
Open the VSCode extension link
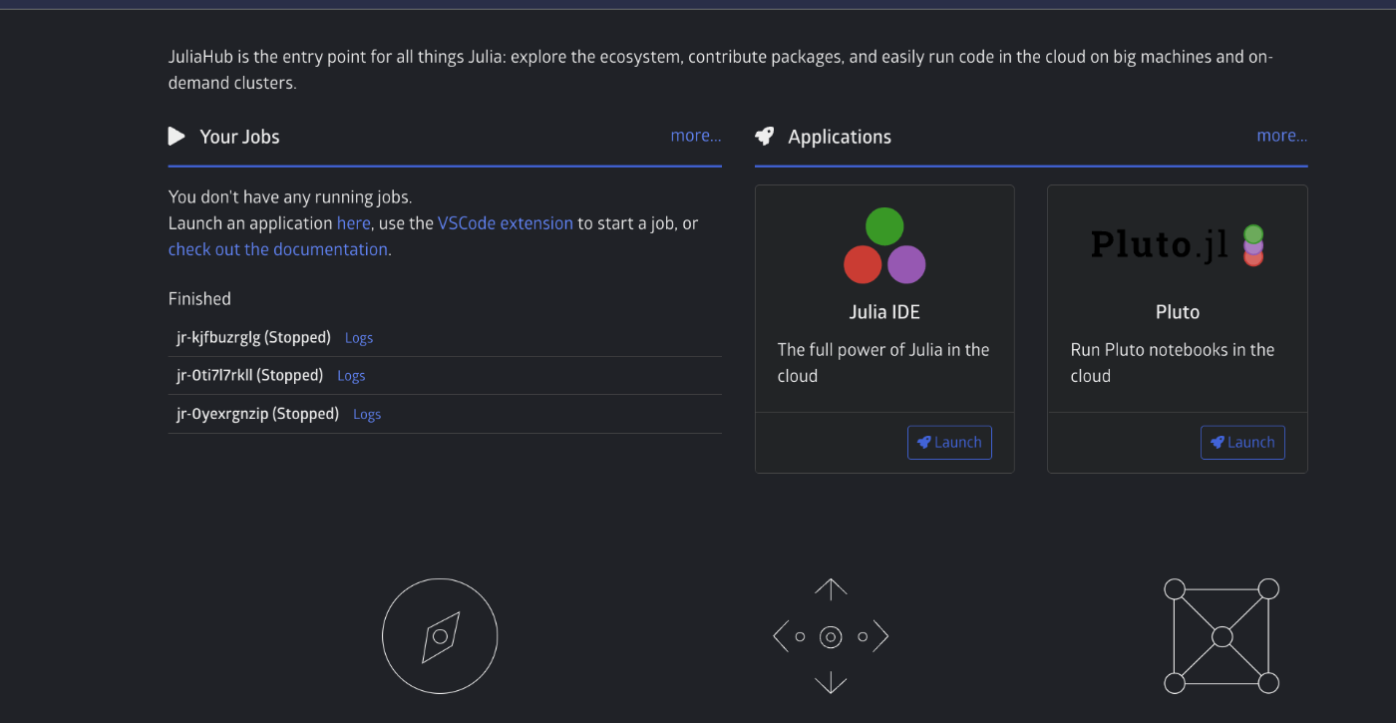(506, 223)
